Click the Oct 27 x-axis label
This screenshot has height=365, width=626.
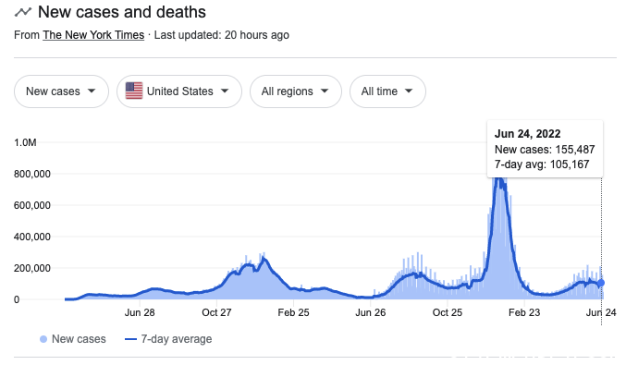tap(216, 312)
